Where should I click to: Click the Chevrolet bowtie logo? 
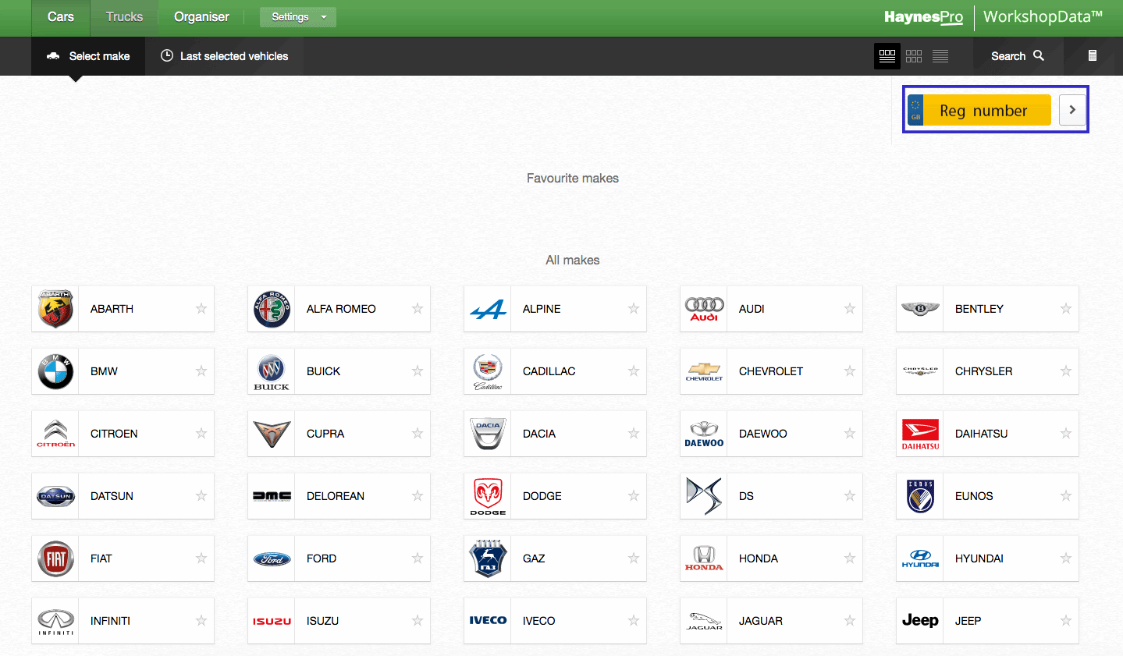(x=704, y=371)
